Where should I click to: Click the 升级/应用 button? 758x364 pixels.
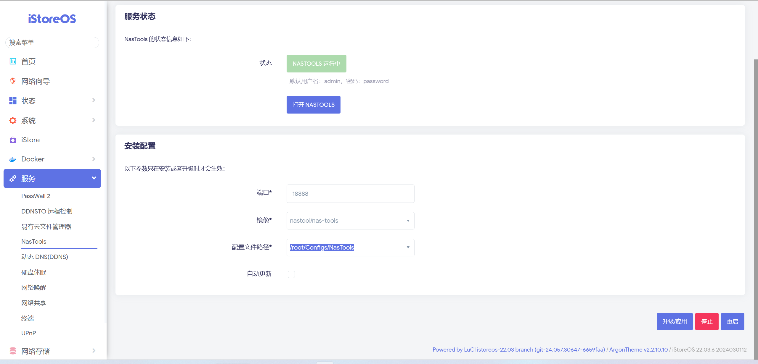pyautogui.click(x=675, y=321)
